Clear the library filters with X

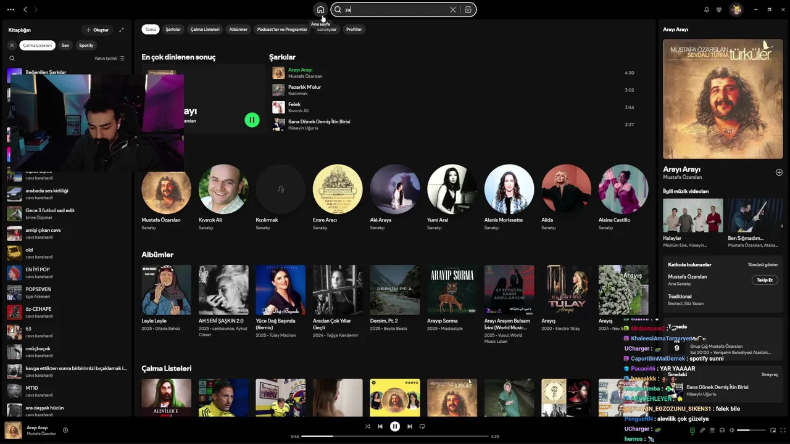[12, 45]
